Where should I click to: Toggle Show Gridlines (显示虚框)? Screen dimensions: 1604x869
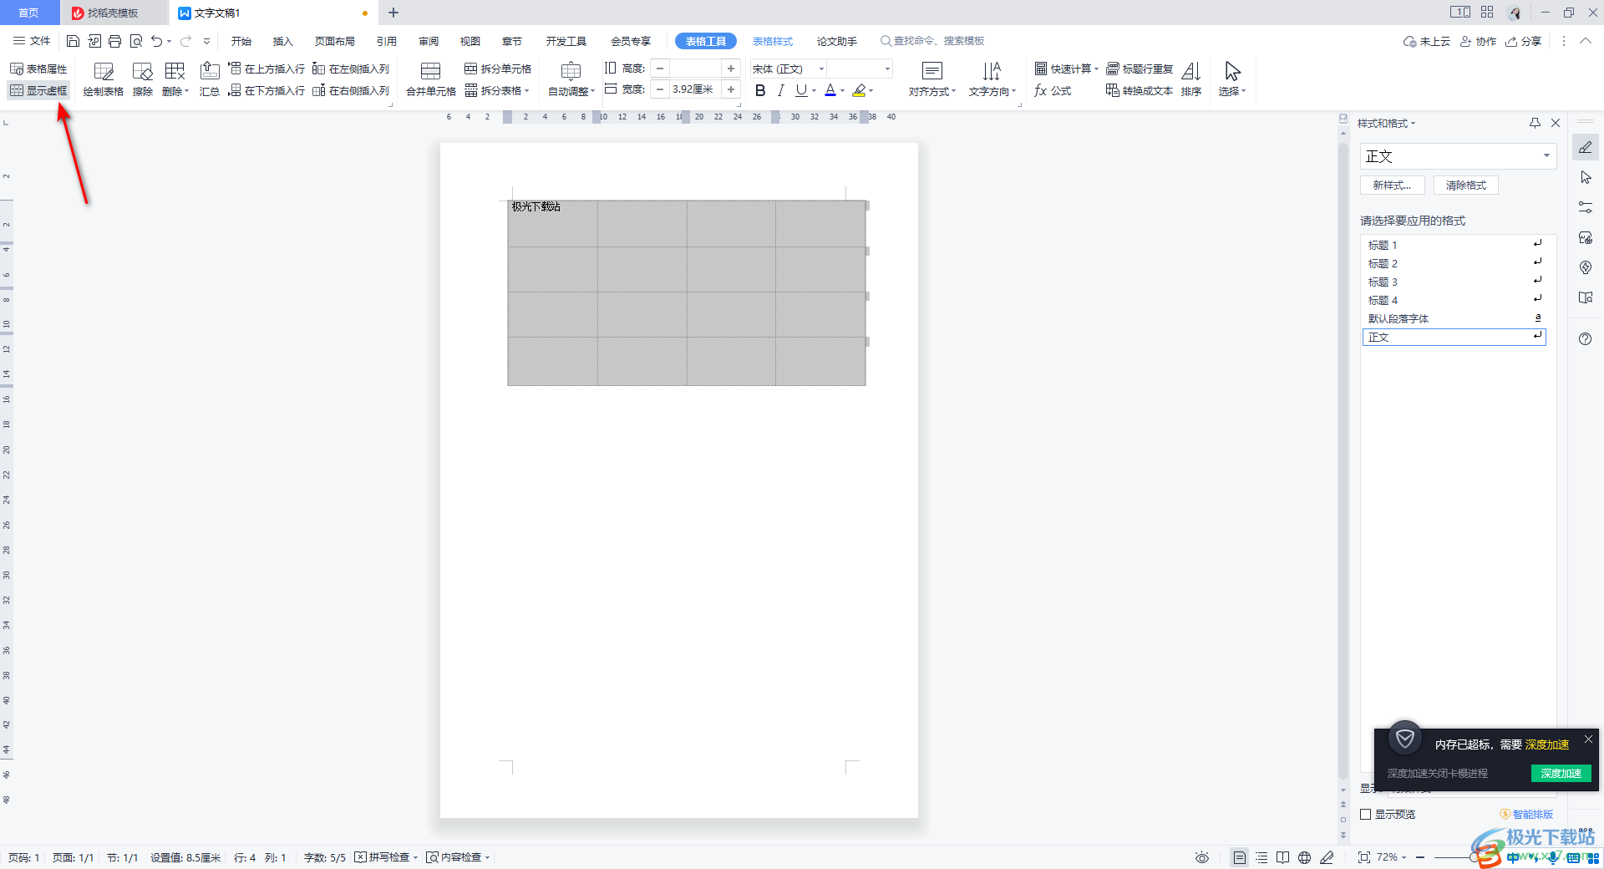38,90
